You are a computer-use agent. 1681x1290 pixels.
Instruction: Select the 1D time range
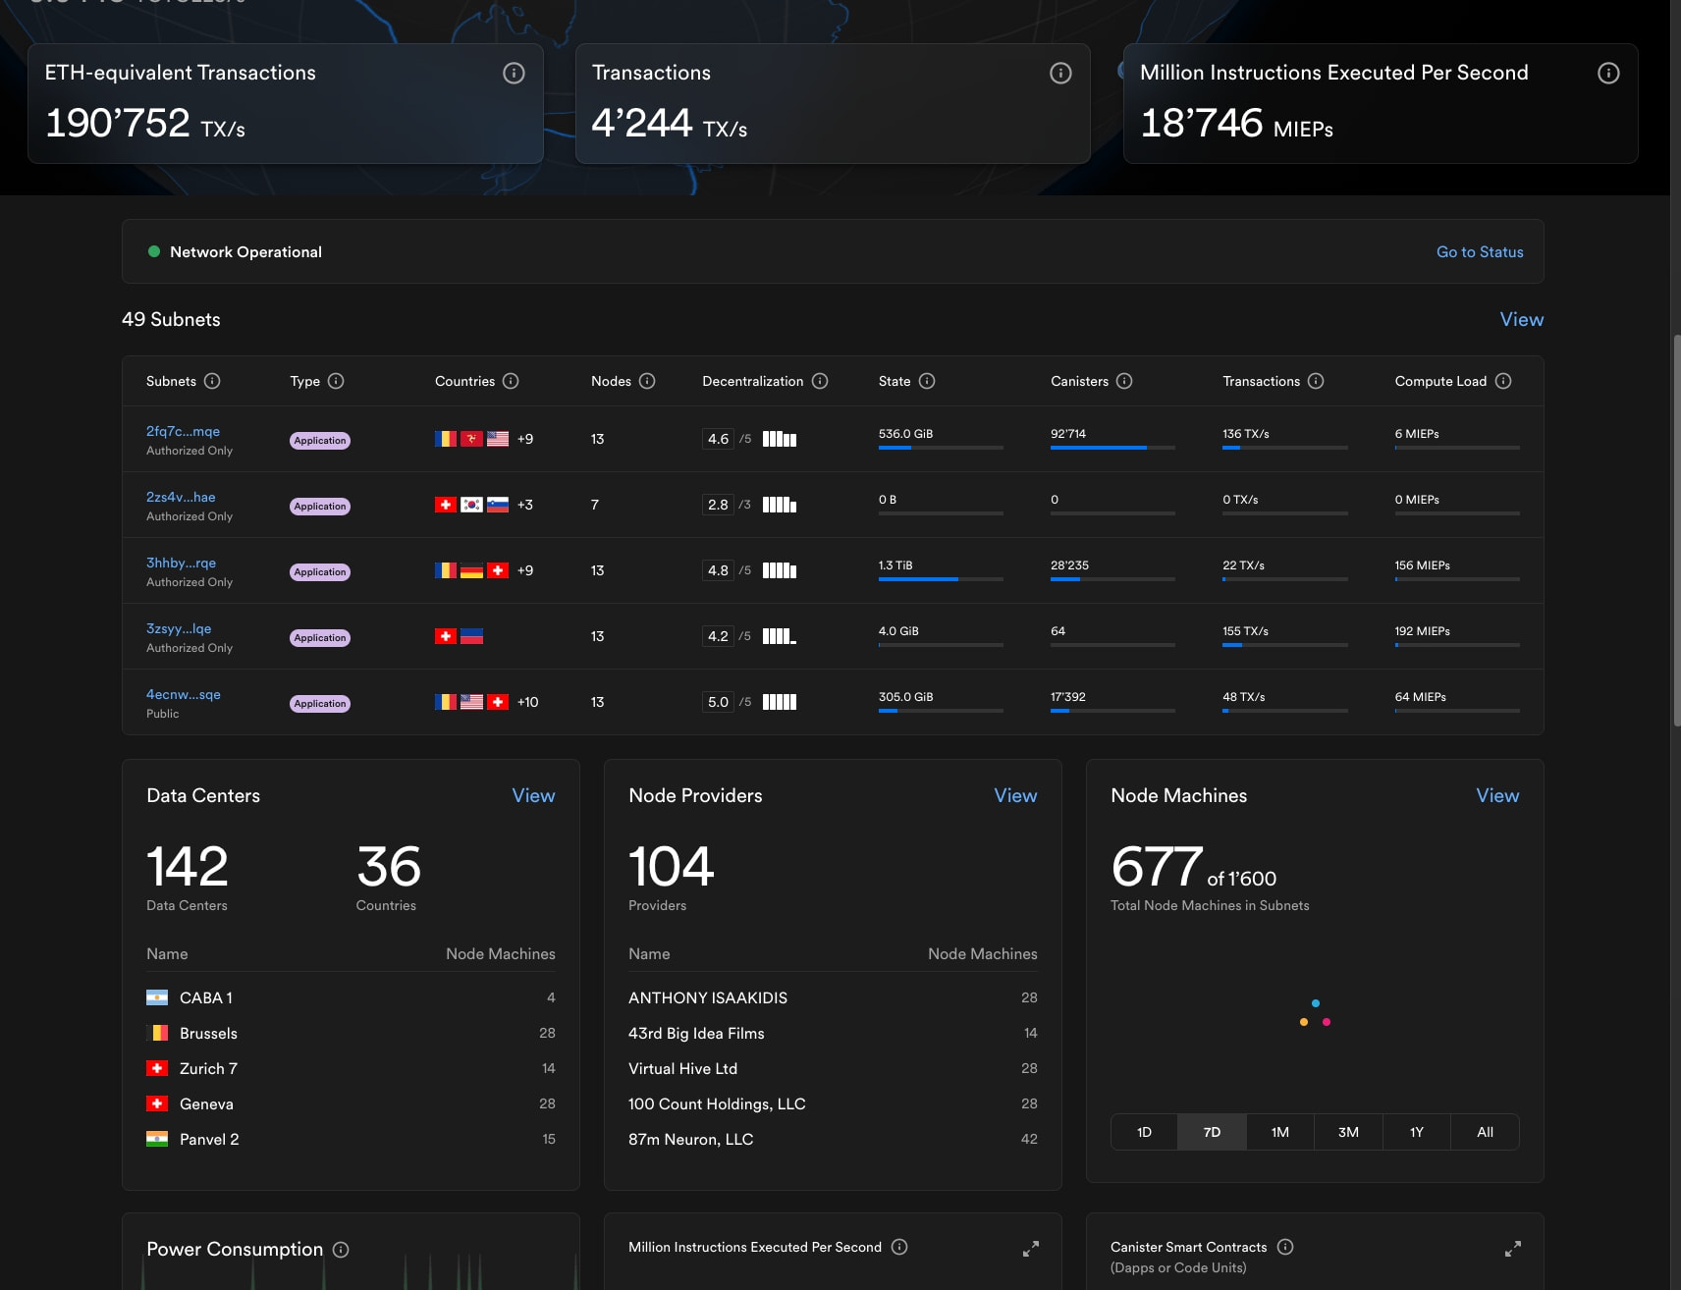[1144, 1132]
